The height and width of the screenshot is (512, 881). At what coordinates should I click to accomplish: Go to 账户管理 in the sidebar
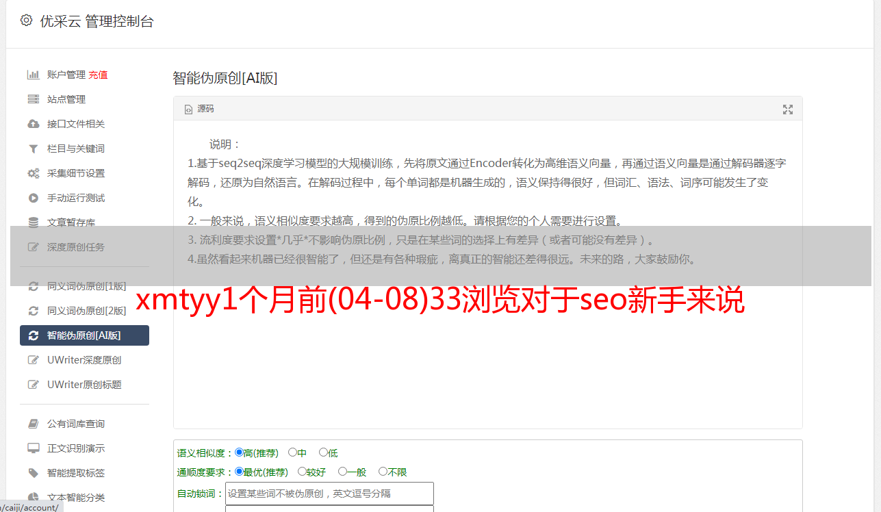(x=66, y=75)
